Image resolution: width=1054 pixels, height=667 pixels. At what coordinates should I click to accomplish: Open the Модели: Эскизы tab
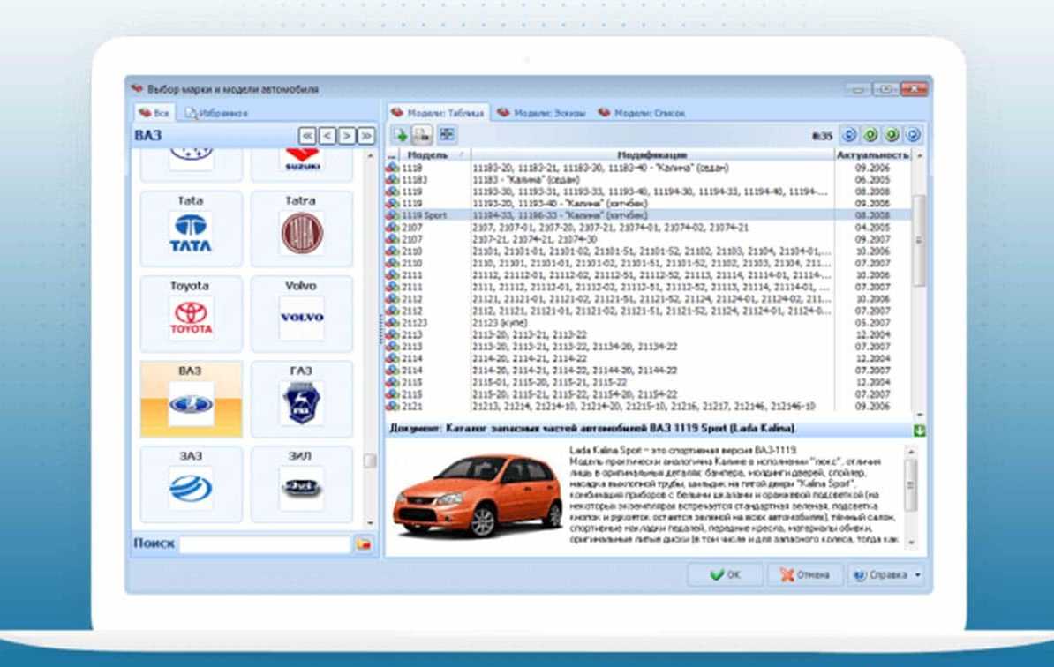(x=542, y=113)
